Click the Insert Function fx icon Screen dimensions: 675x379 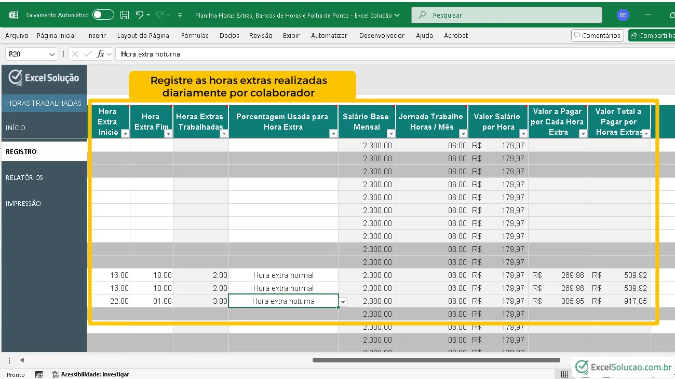click(101, 54)
